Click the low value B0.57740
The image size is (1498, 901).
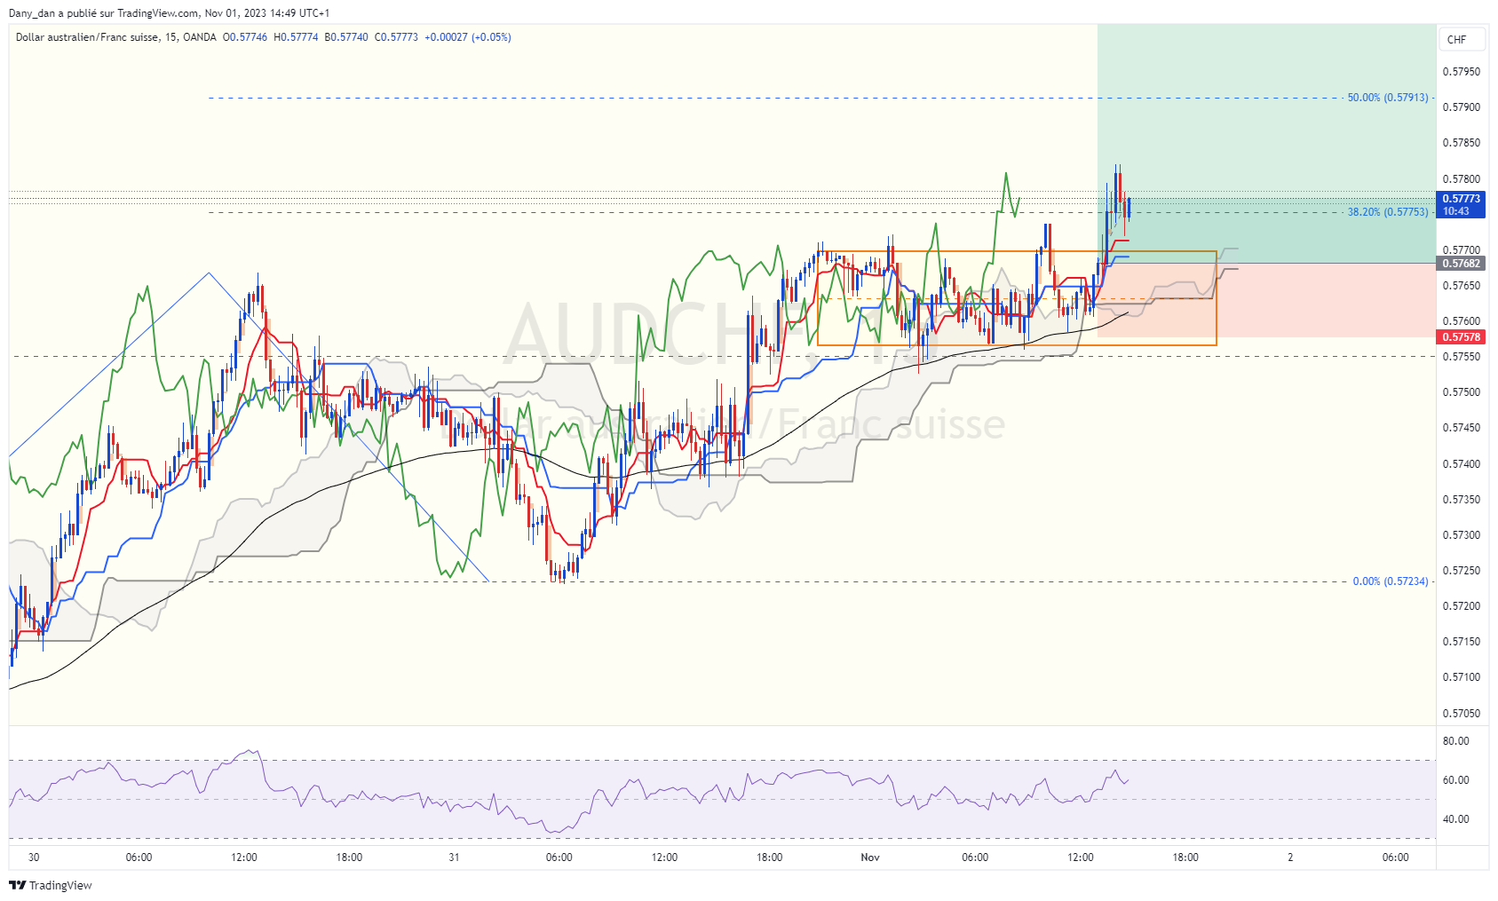(346, 37)
